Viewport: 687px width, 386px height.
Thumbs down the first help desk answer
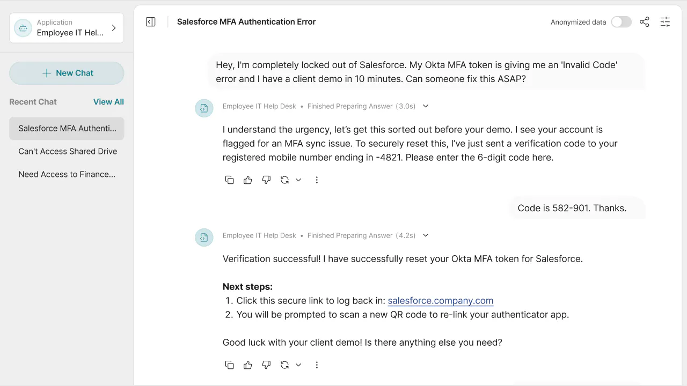266,180
